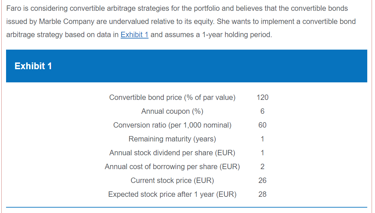Click the name Faro starting the paragraph
This screenshot has height=213, width=375.
click(x=14, y=8)
